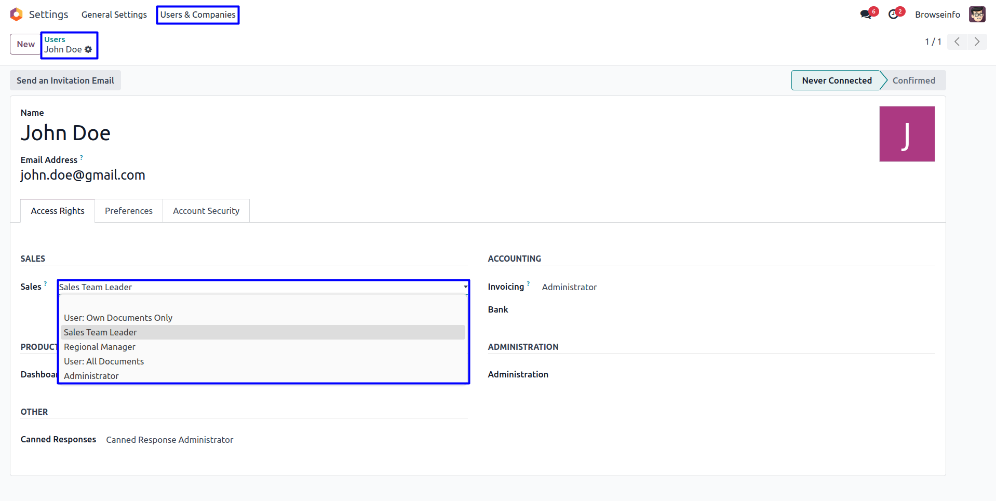
Task: Select "Administrator" in Sales dropdown list
Action: [91, 376]
